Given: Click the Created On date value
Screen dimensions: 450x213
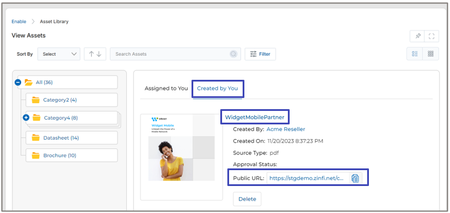Looking at the screenshot, I should point(295,141).
